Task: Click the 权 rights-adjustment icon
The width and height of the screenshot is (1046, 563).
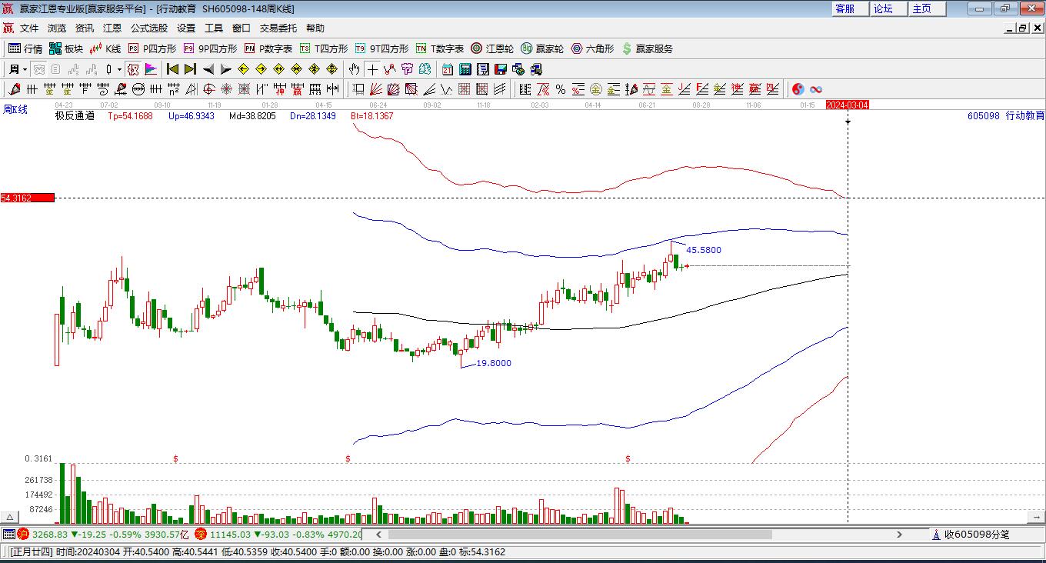Action: point(133,69)
